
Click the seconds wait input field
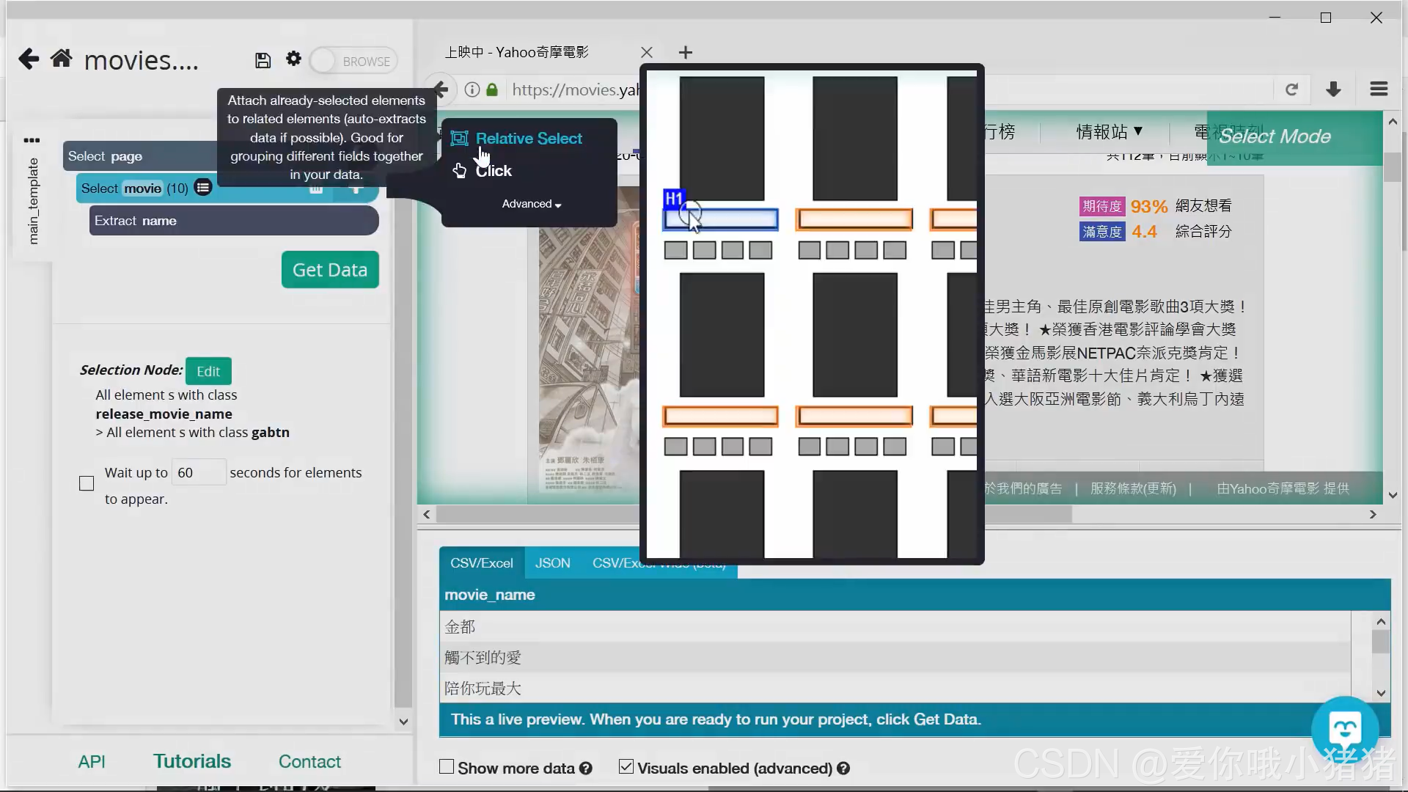[x=198, y=473]
